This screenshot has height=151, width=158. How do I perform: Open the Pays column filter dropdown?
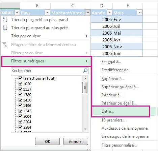(47, 13)
